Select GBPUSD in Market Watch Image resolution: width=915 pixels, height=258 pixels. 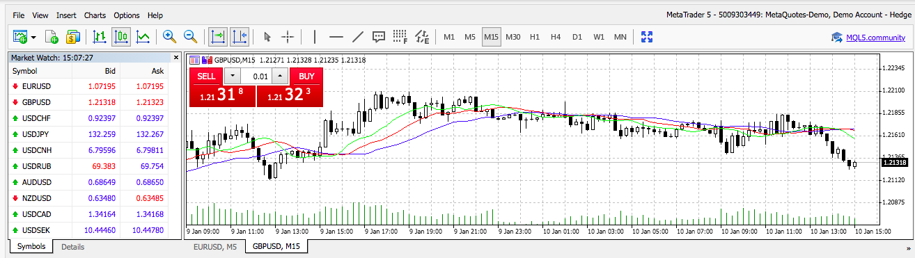(89, 102)
